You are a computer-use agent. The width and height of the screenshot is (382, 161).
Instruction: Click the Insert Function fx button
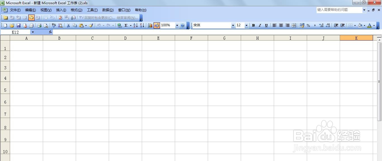(50, 32)
